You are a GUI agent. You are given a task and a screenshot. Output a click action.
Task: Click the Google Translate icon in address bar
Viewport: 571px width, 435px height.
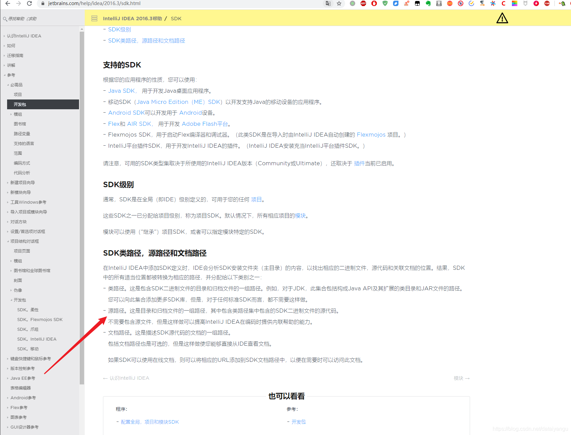tap(328, 3)
